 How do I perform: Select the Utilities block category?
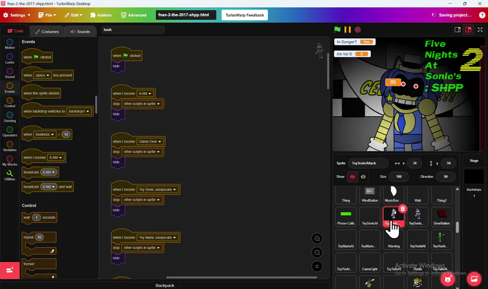(x=10, y=176)
